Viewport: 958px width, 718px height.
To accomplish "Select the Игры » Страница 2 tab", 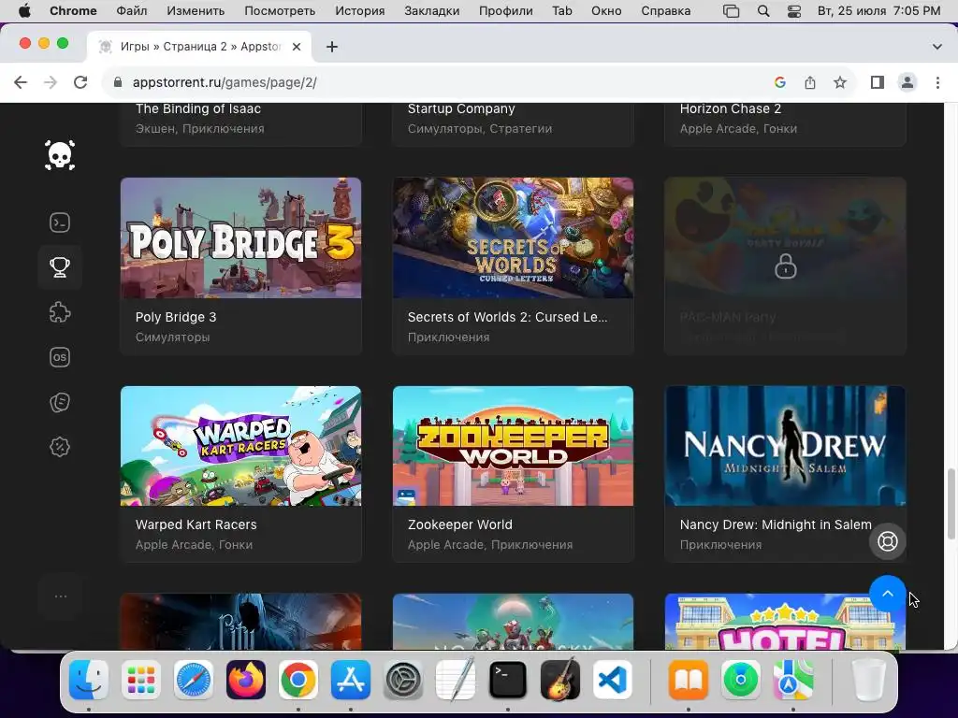I will click(199, 47).
